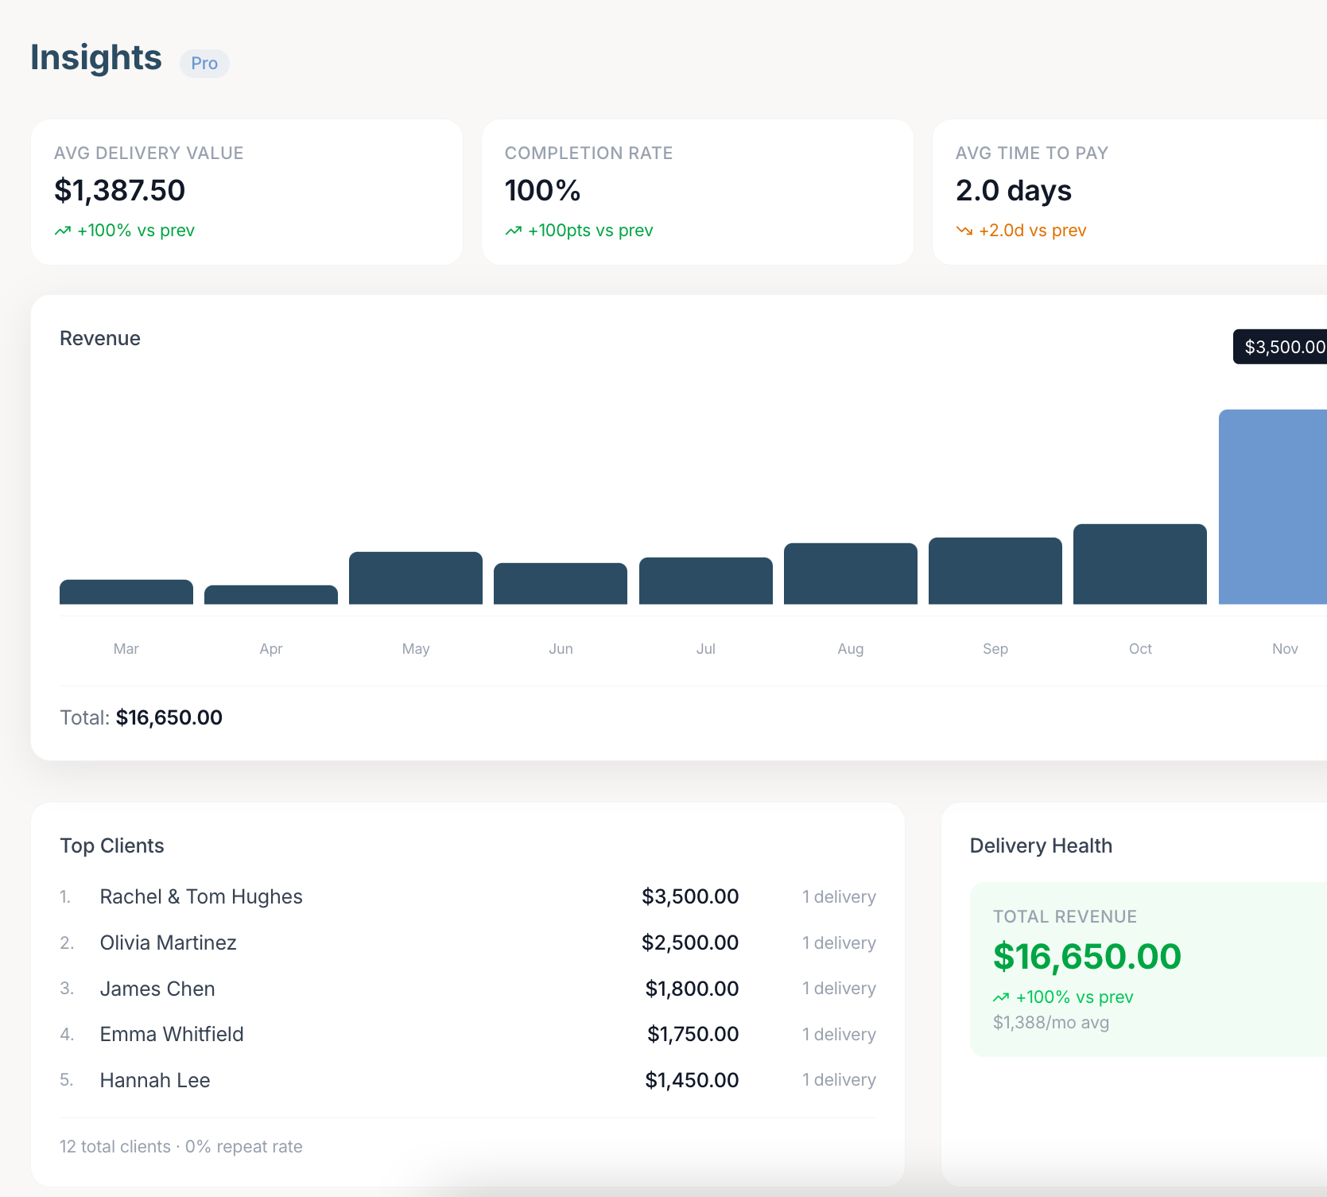Expand the Olivia Martinez client row
Image resolution: width=1327 pixels, height=1197 pixels.
168,942
